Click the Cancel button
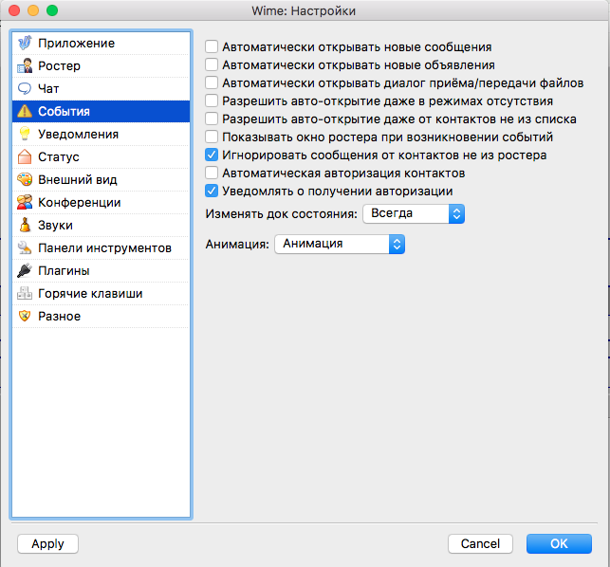Image resolution: width=610 pixels, height=567 pixels. click(480, 544)
